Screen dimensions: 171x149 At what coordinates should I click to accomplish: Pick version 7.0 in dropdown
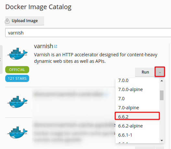point(137,99)
